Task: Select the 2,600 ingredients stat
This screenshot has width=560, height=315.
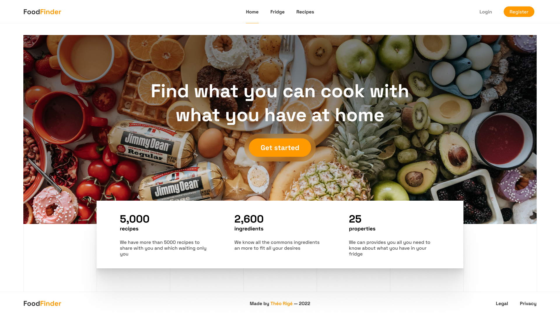Action: (x=249, y=223)
